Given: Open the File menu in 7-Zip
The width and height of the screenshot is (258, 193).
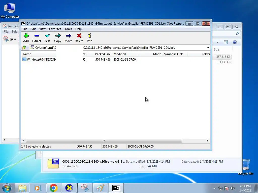Looking at the screenshot, I should (x=25, y=29).
